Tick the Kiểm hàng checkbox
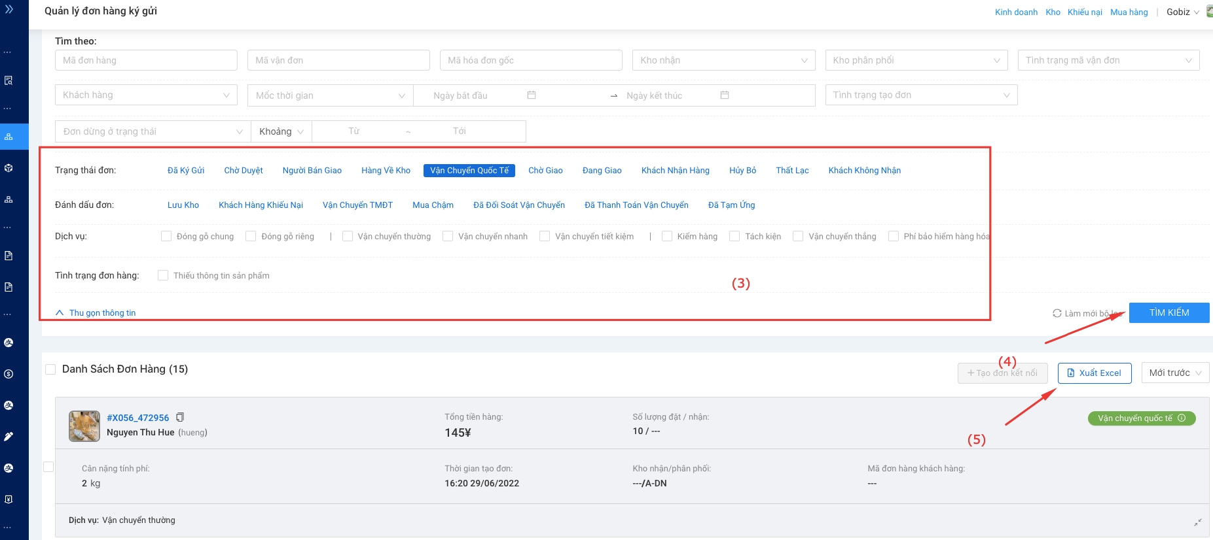This screenshot has height=540, width=1213. [667, 237]
